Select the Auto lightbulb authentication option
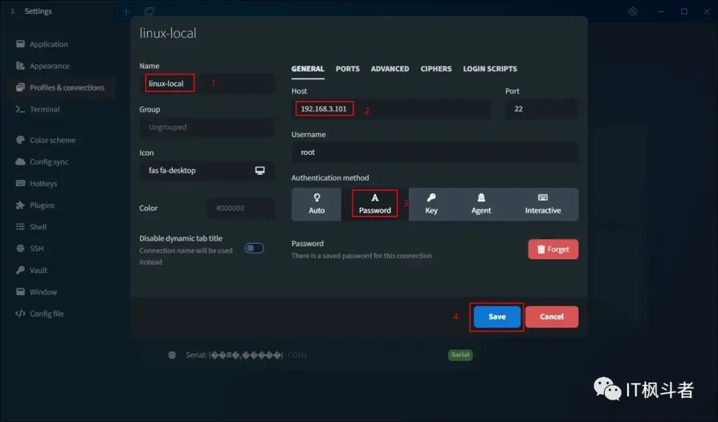Viewport: 718px width, 422px height. [316, 204]
